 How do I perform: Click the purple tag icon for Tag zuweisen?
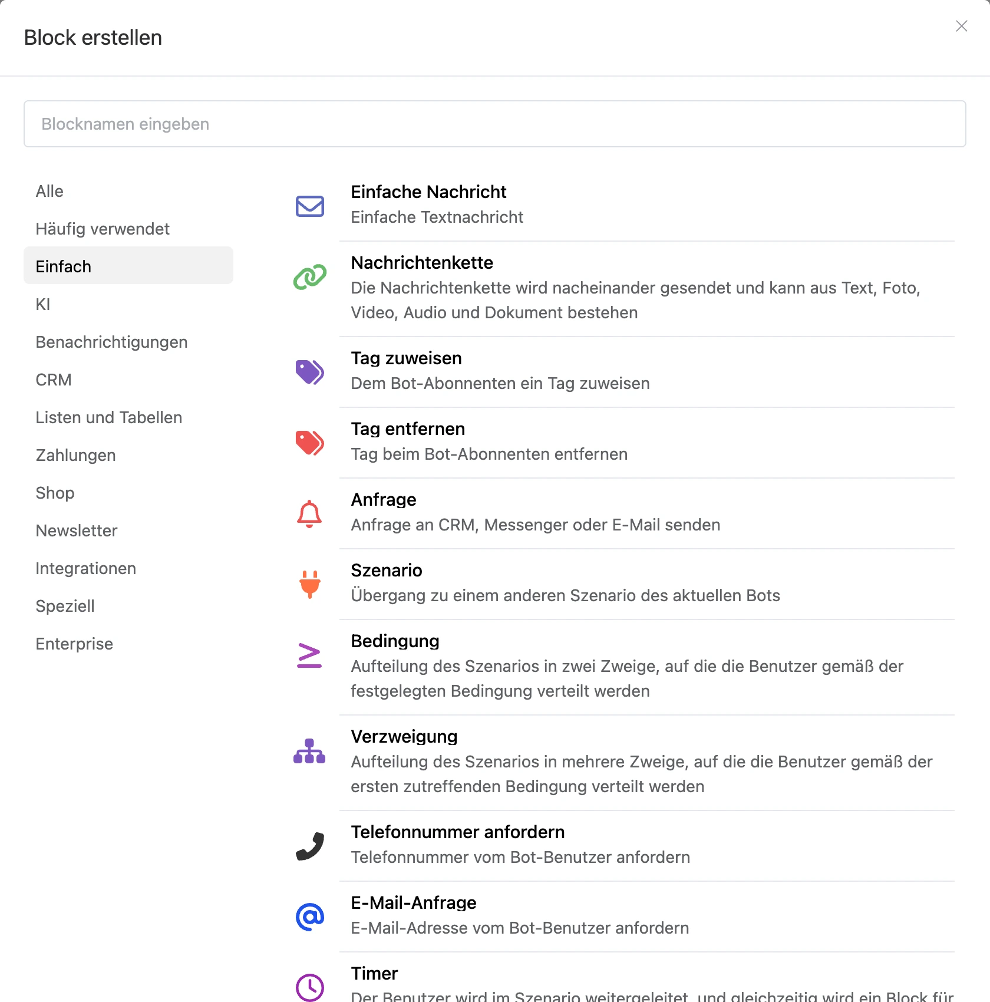(310, 372)
